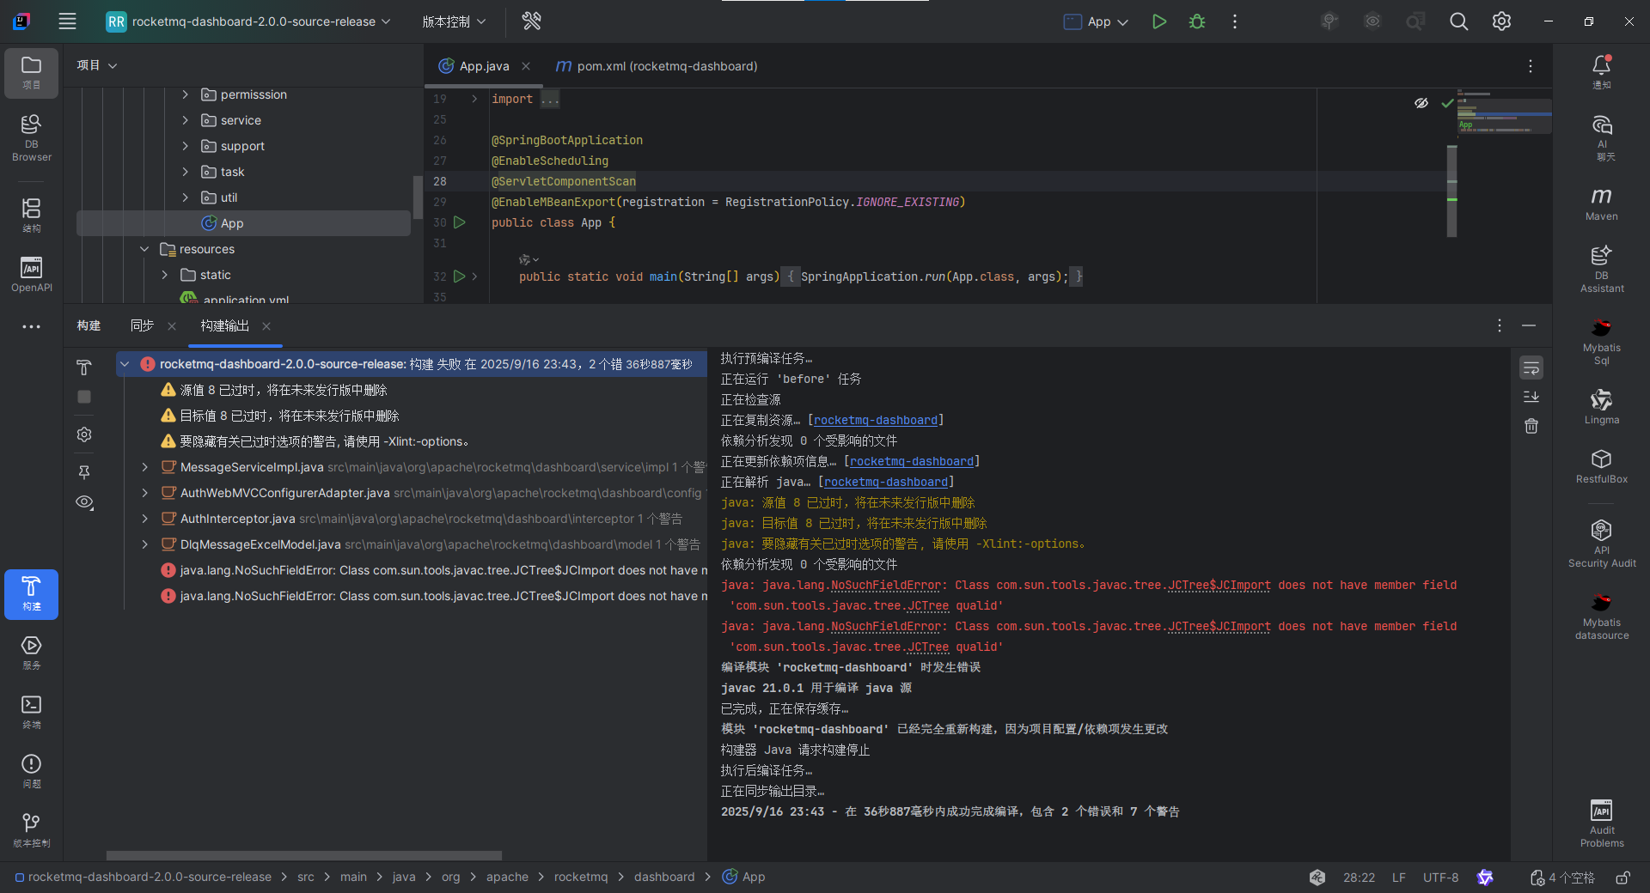
Task: Toggle reader mode eye icon in editor
Action: pos(1421,103)
